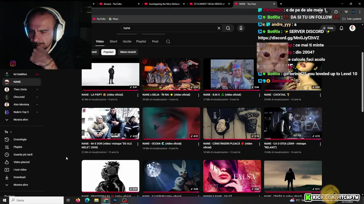Switch to the Uscite channel tab
Viewport: 364px width, 204px height.
(x=127, y=41)
